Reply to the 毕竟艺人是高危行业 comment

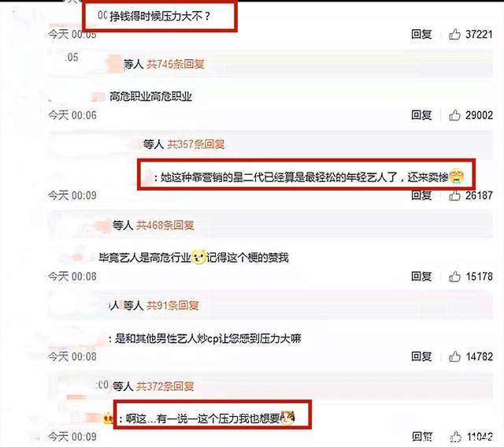(421, 276)
